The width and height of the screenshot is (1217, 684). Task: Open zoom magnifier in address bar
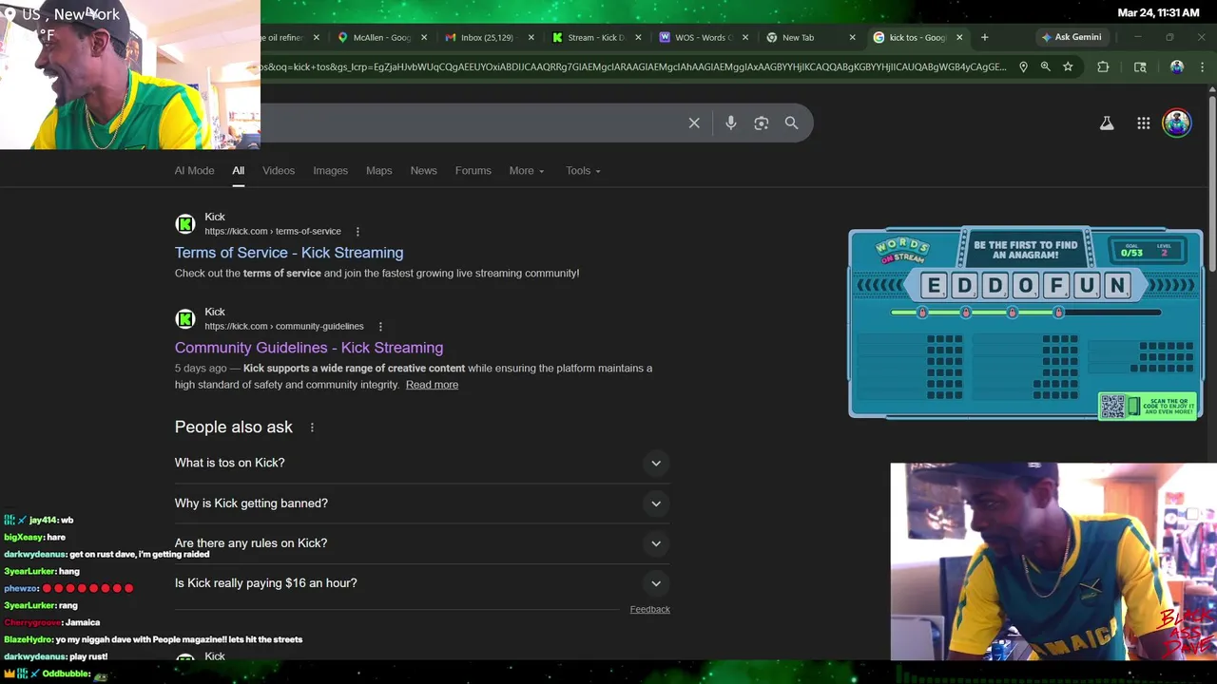[x=1046, y=66]
